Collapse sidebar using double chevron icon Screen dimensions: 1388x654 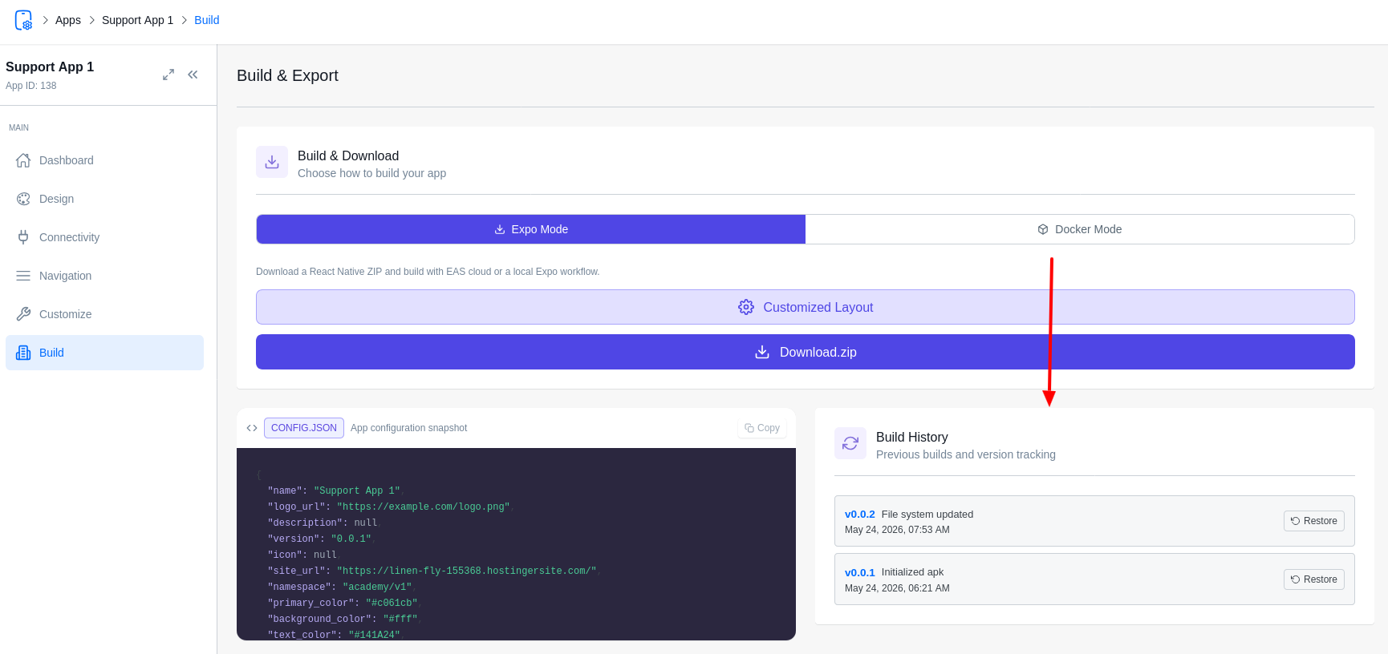tap(193, 75)
